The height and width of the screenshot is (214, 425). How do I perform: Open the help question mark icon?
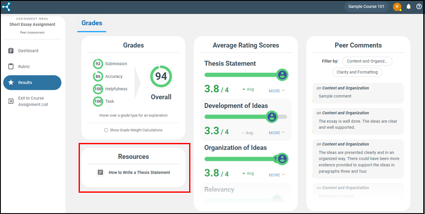(x=419, y=6)
